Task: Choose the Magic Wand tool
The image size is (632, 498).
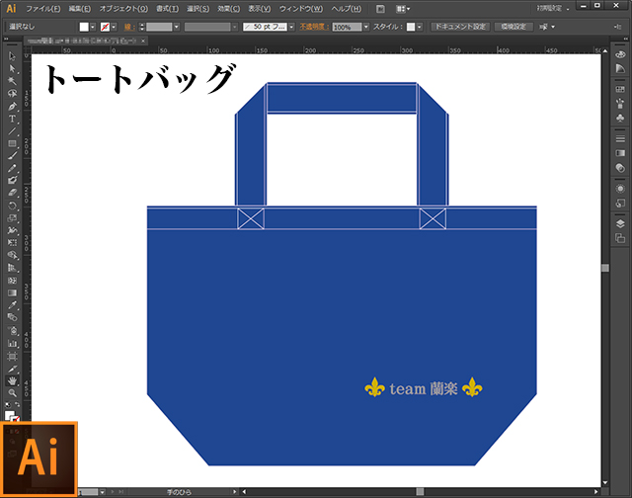Action: 12,81
